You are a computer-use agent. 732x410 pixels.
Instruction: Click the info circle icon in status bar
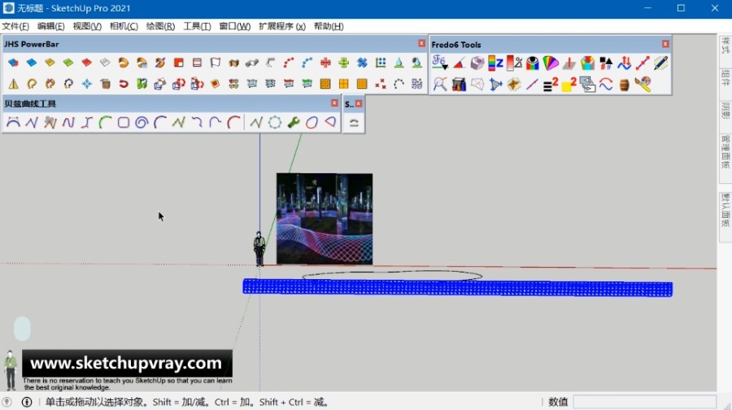click(27, 402)
